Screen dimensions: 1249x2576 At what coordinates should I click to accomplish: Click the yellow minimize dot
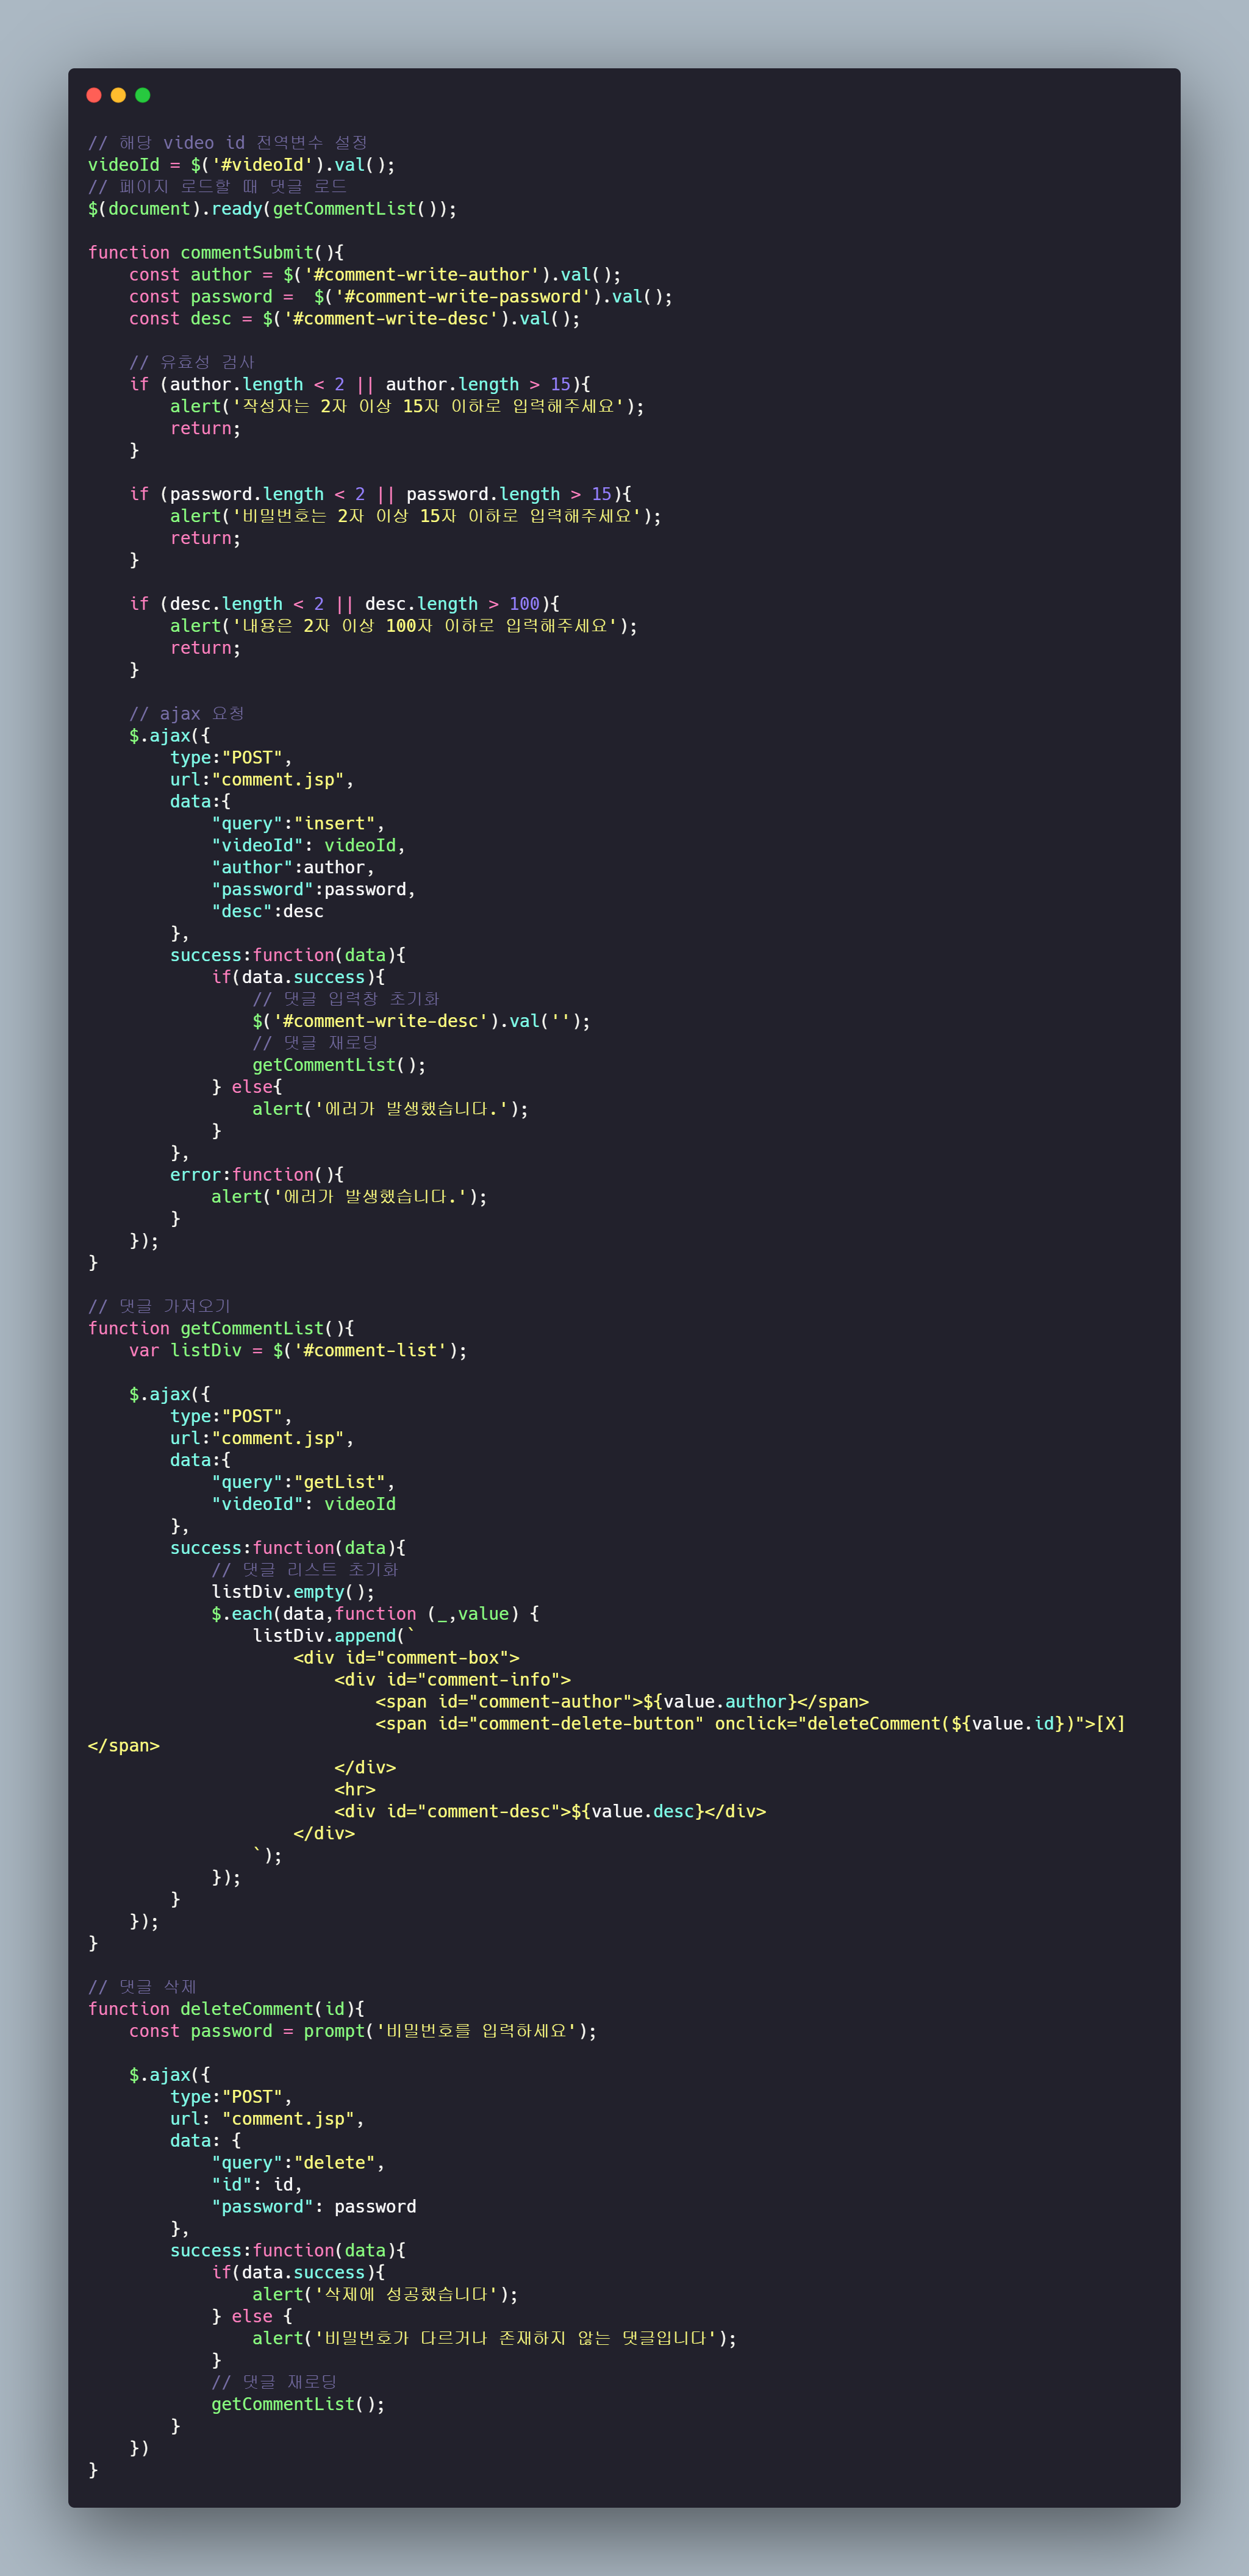[x=118, y=95]
